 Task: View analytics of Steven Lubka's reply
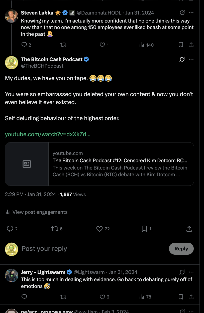pyautogui.click(x=146, y=45)
